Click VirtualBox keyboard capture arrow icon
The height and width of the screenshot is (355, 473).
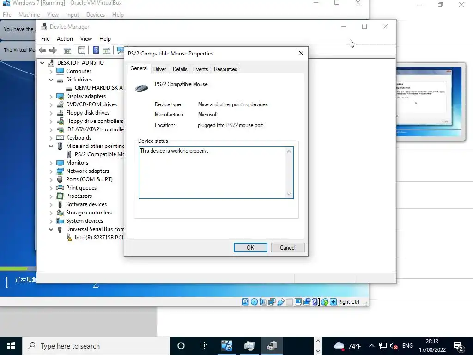tap(333, 301)
